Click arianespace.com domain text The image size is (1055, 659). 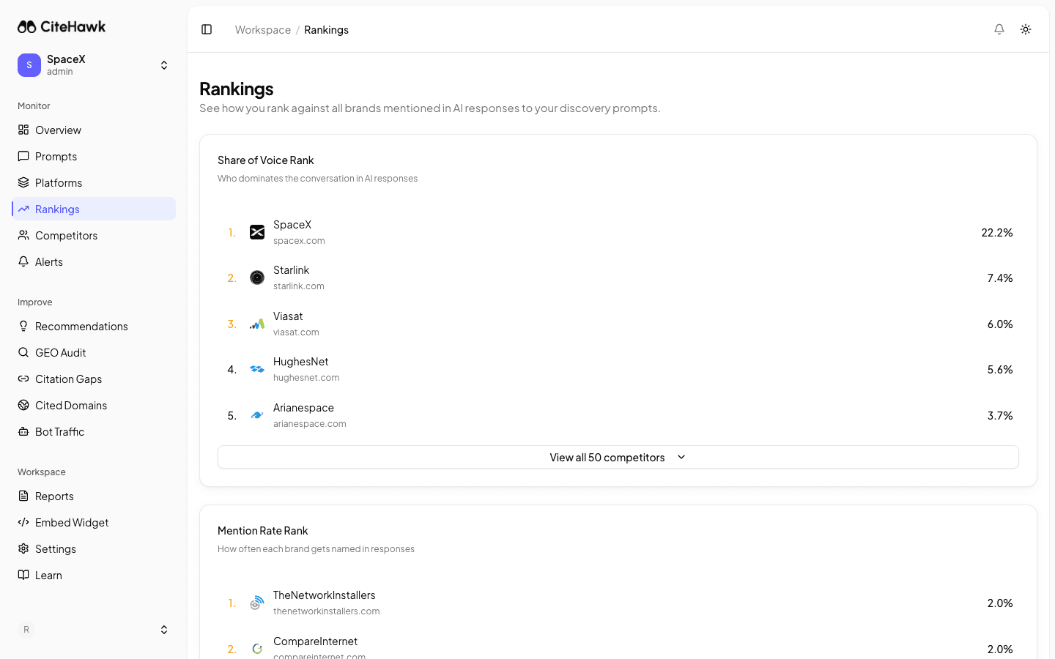coord(310,424)
